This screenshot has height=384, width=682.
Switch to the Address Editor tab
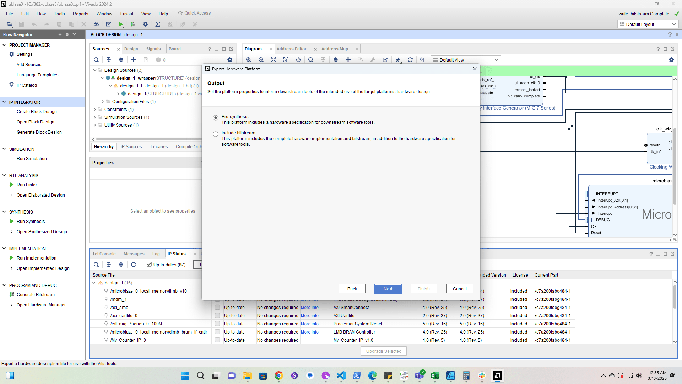point(291,49)
